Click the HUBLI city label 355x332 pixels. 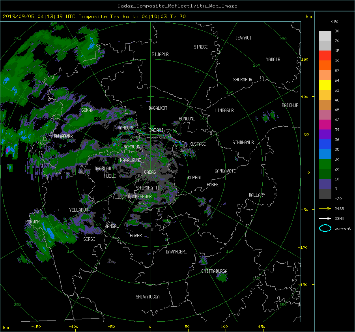tap(110, 176)
